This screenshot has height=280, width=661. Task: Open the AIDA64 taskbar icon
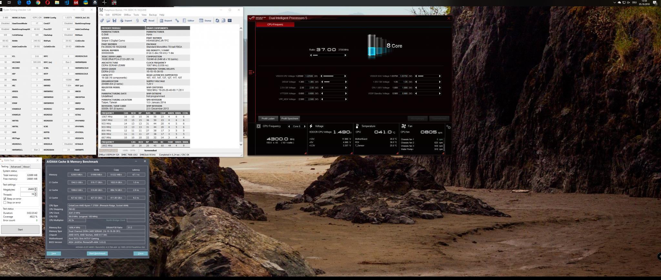click(76, 3)
